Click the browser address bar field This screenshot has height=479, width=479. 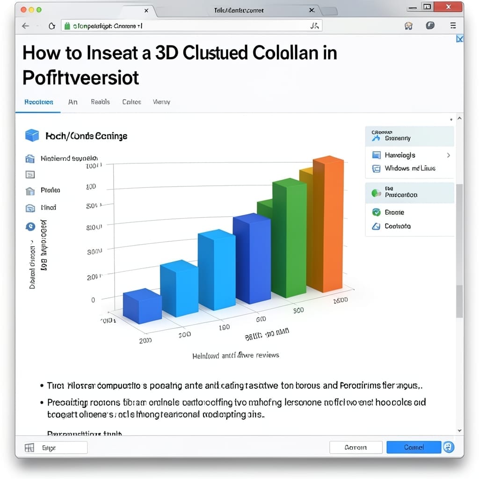(x=191, y=26)
